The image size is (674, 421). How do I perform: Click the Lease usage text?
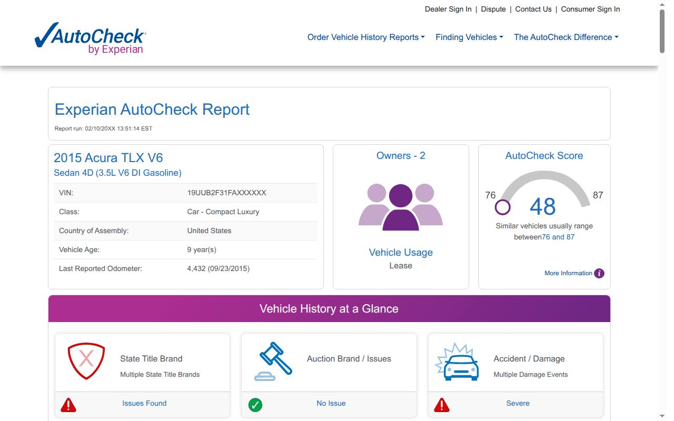[401, 266]
